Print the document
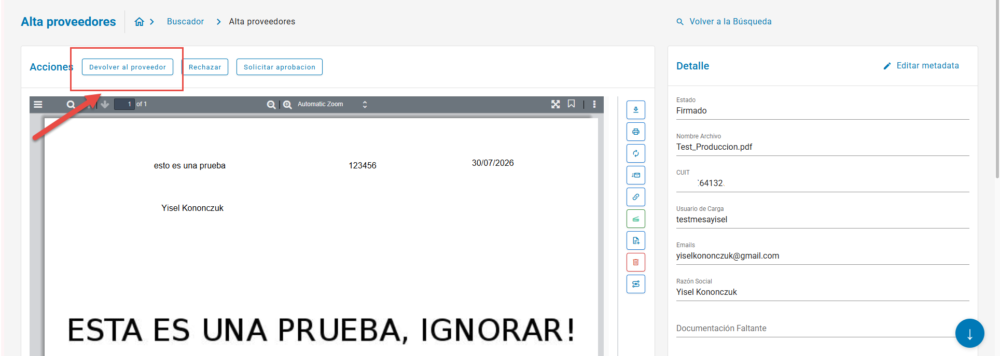The width and height of the screenshot is (1000, 356). coord(636,132)
